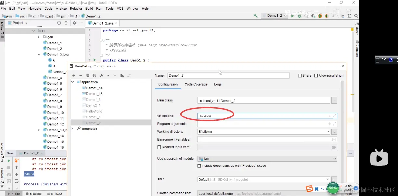Viewport: 398px width, 196px height.
Task: Insert macro plus icon in VM options
Action: coord(329,116)
